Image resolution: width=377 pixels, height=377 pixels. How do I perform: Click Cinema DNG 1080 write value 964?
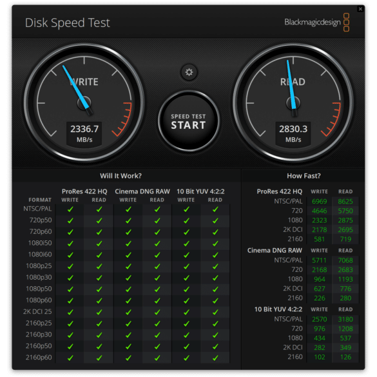click(320, 279)
